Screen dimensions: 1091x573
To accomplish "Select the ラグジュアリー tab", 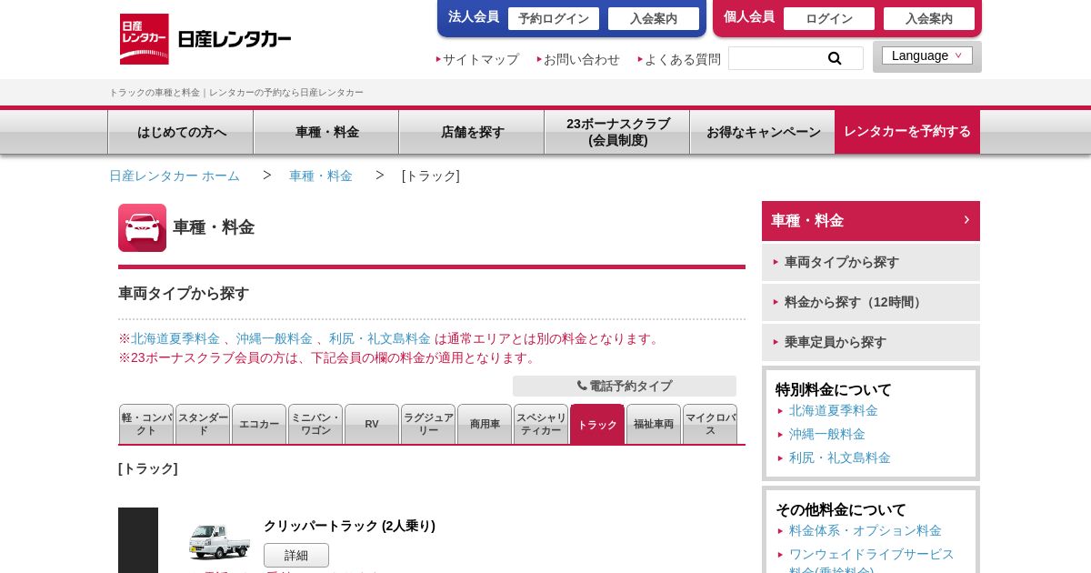I will 428,424.
